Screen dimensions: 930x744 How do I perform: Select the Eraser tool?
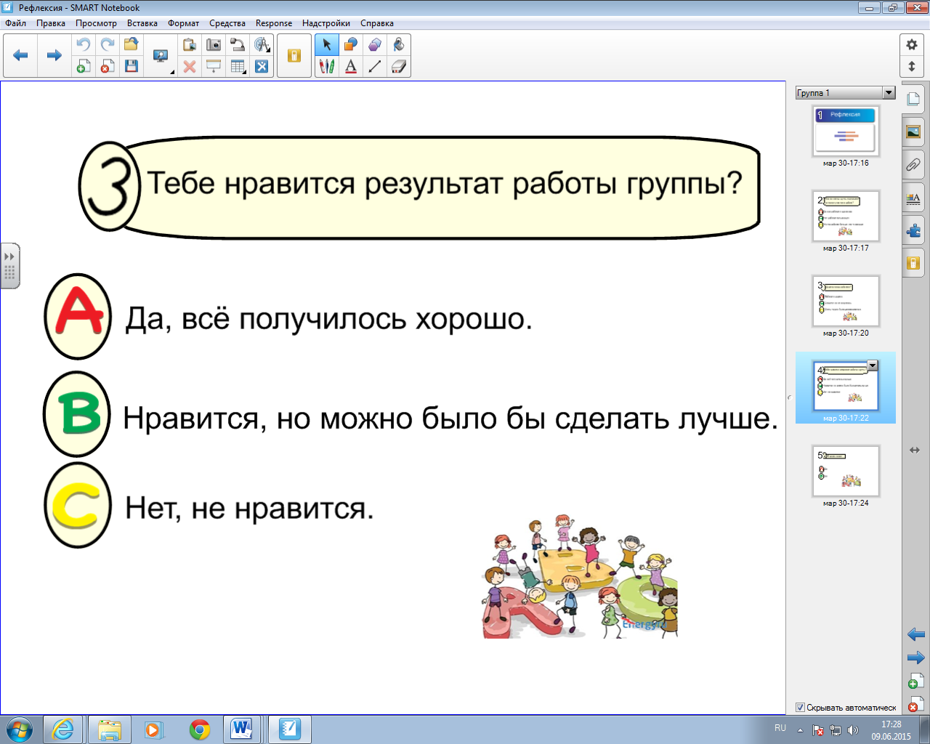pyautogui.click(x=399, y=67)
